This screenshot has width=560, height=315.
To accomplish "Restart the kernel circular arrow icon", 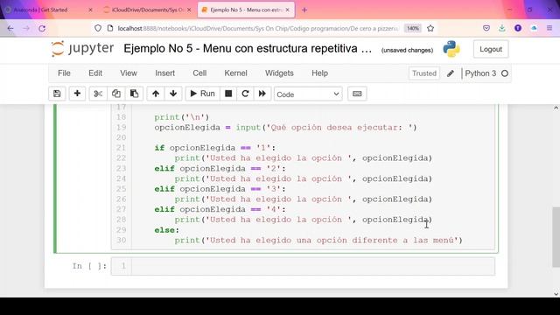I will click(245, 94).
